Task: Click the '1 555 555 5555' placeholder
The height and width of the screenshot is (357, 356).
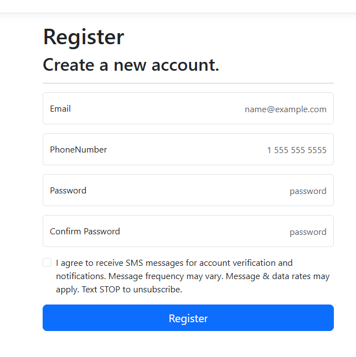Action: [x=297, y=150]
